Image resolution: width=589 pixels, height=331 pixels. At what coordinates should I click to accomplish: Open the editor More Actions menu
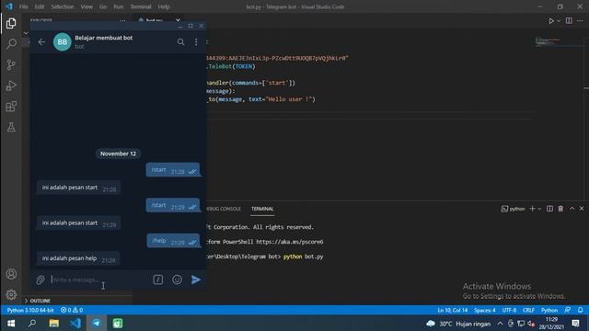point(580,20)
